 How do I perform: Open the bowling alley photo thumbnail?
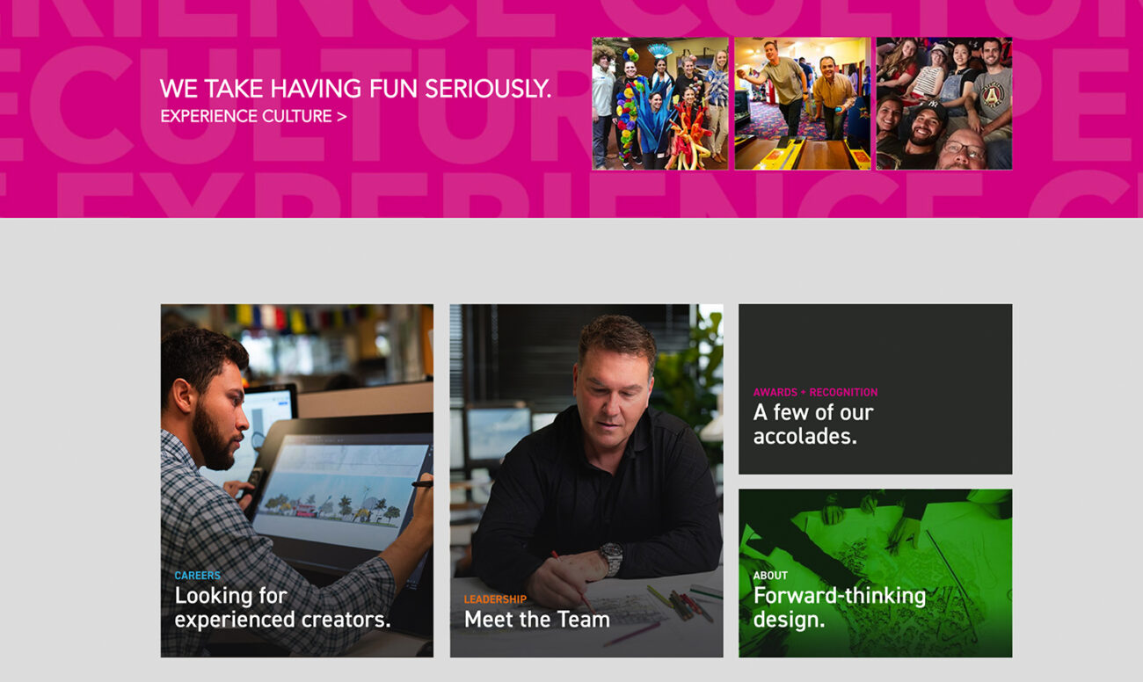pyautogui.click(x=803, y=104)
